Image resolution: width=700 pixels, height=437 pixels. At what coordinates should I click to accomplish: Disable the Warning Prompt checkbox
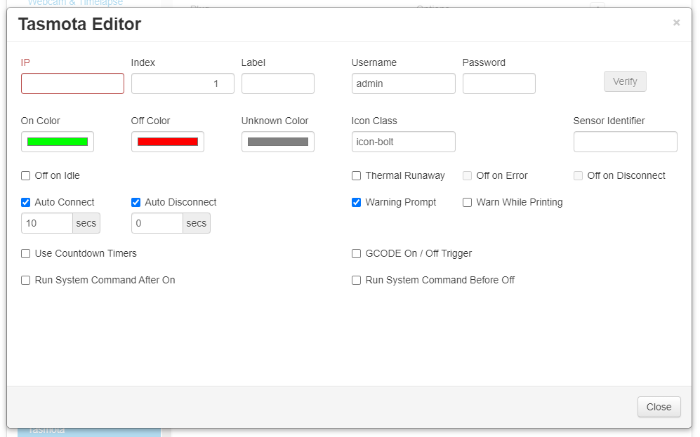click(x=356, y=203)
